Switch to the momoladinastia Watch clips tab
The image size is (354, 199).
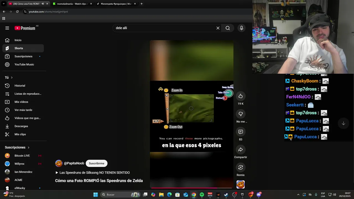pyautogui.click(x=72, y=4)
